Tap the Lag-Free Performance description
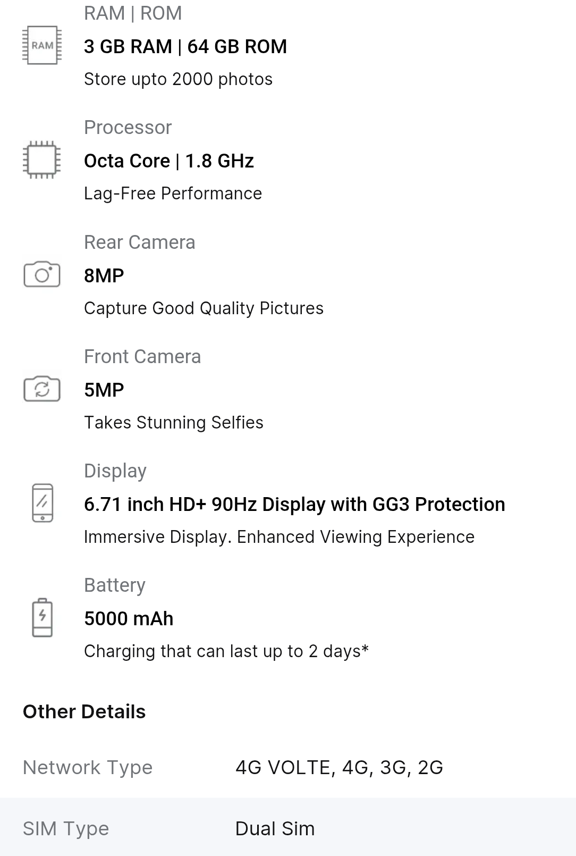Screen dimensions: 576x856 (173, 194)
